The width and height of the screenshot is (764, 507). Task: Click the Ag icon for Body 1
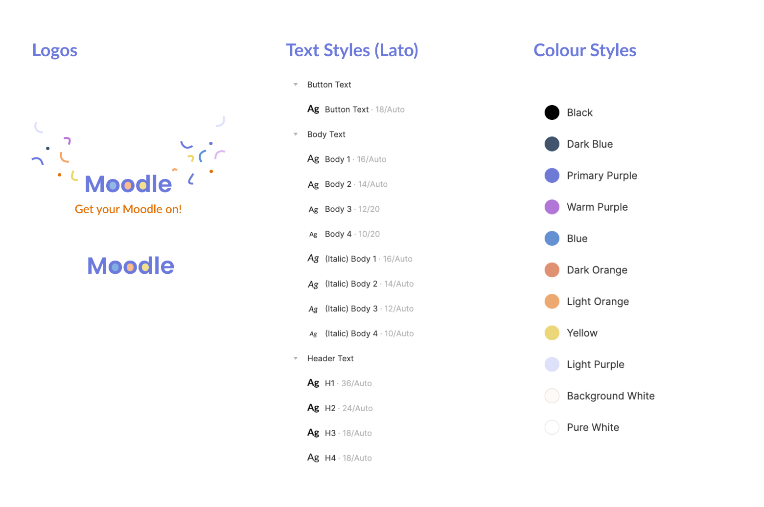click(313, 159)
